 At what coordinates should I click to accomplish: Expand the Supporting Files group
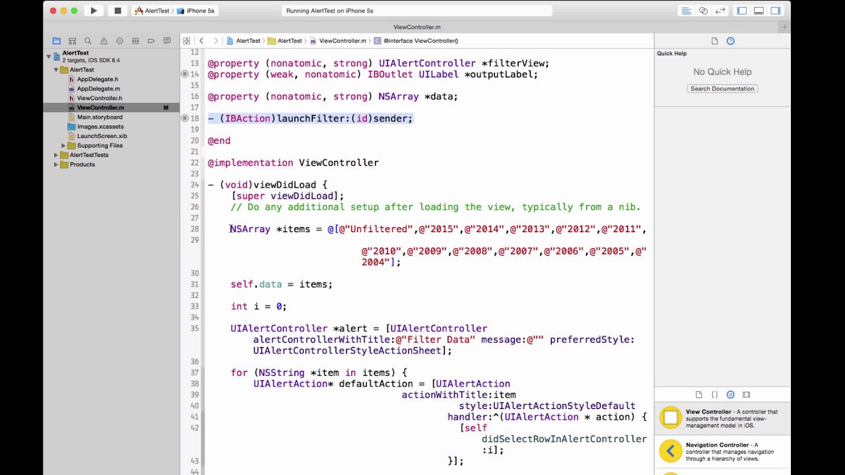pyautogui.click(x=63, y=145)
